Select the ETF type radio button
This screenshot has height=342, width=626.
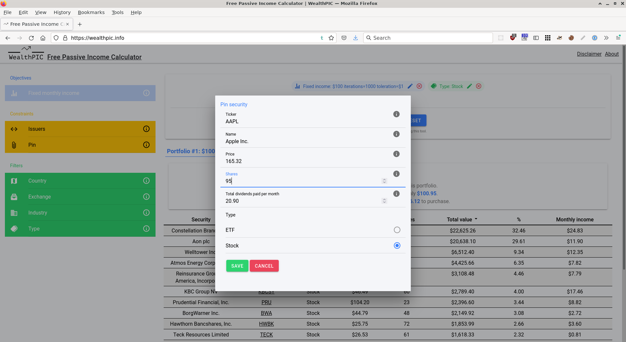(x=397, y=230)
